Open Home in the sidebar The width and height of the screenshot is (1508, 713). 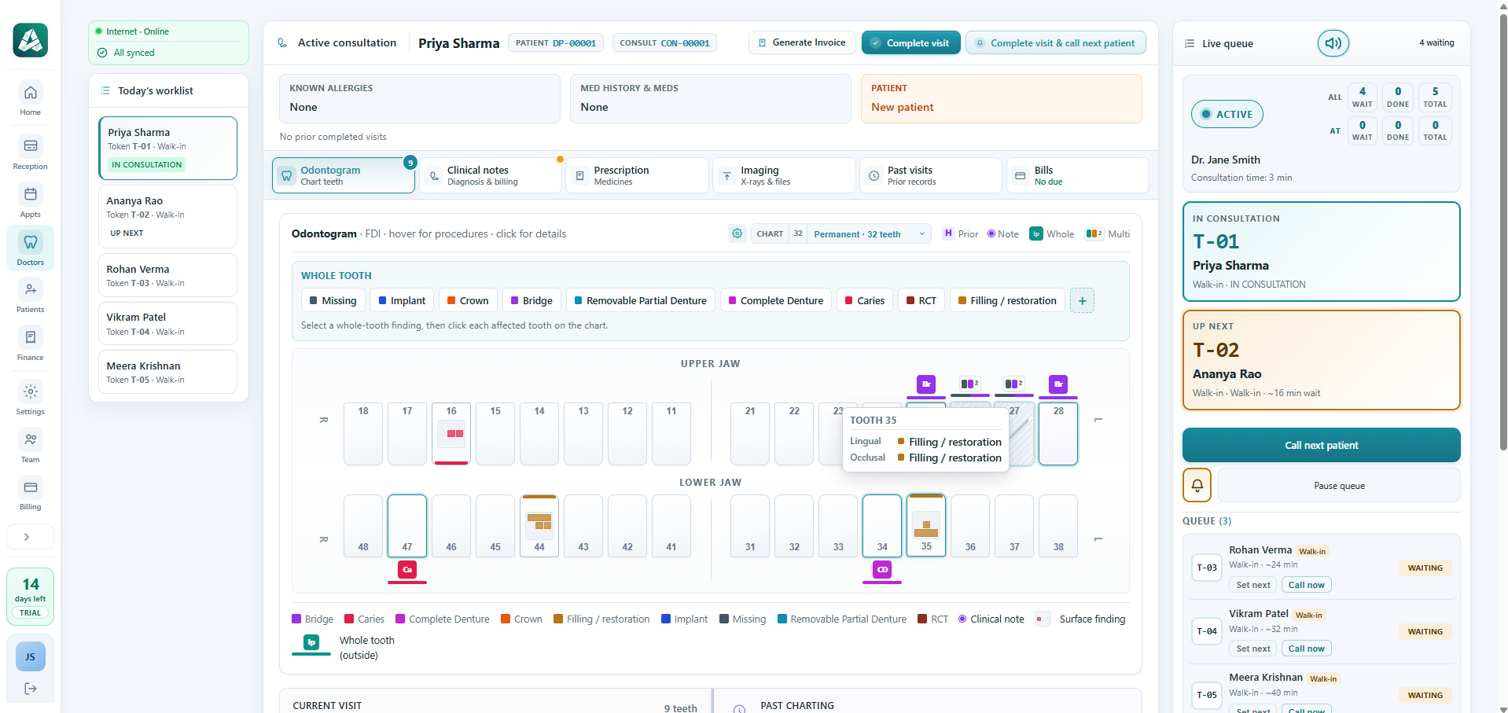[30, 99]
